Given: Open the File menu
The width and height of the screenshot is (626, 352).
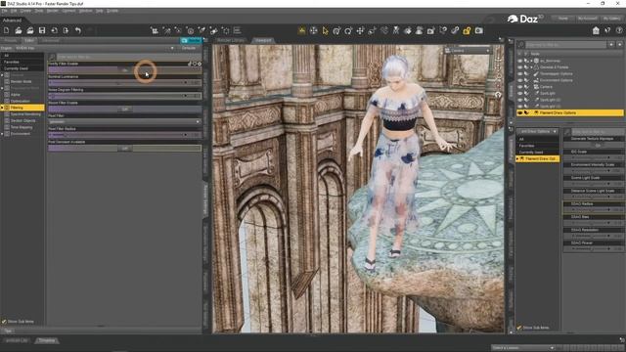Looking at the screenshot, I should pyautogui.click(x=4, y=11).
